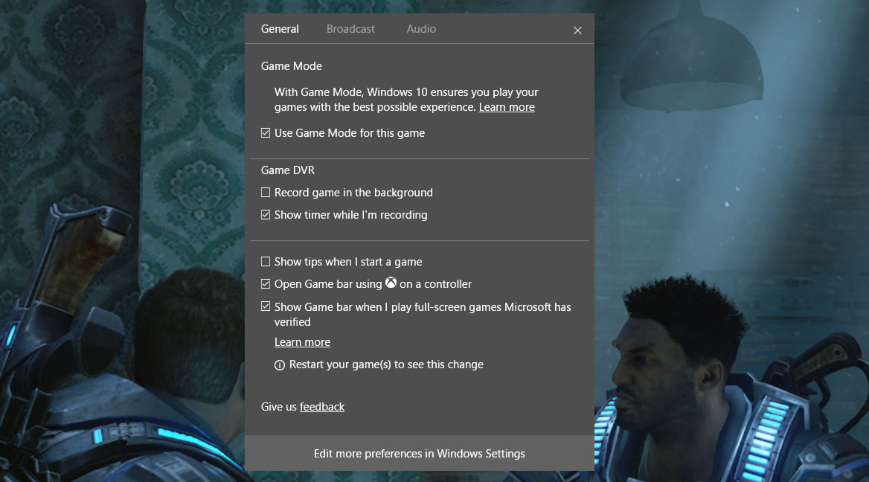The height and width of the screenshot is (482, 869).
Task: Click the Game Mode heading
Action: [292, 66]
